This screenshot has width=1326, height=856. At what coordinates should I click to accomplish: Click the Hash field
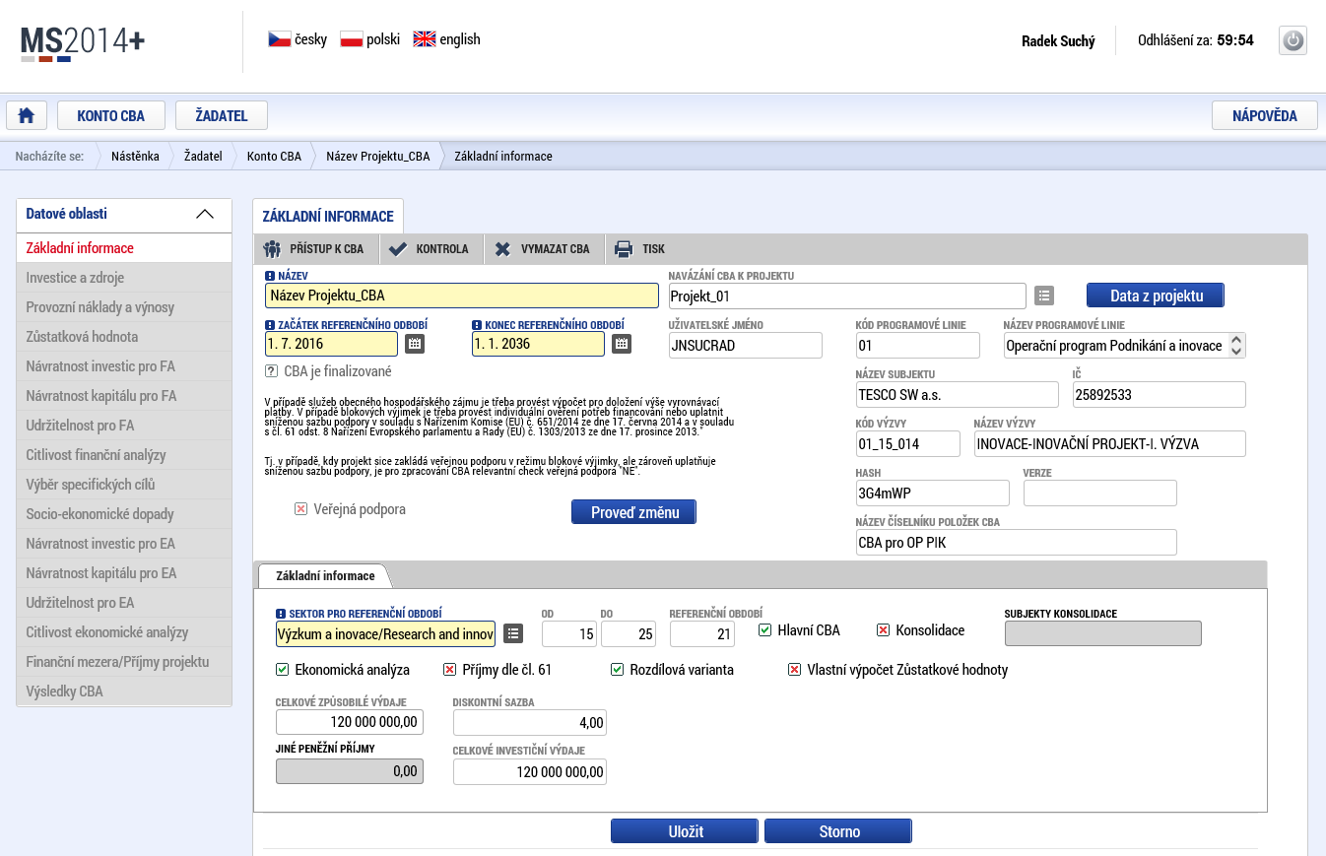(933, 494)
